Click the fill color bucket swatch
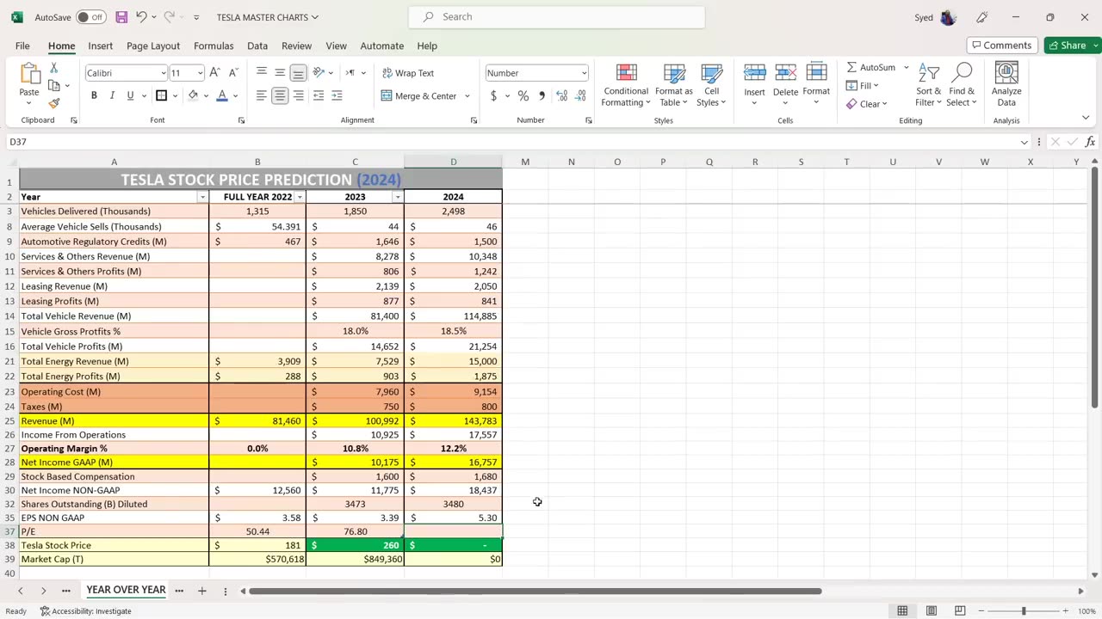 [193, 95]
